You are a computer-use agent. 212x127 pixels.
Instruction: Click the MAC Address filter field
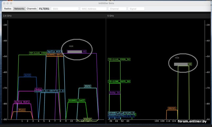tap(93, 9)
